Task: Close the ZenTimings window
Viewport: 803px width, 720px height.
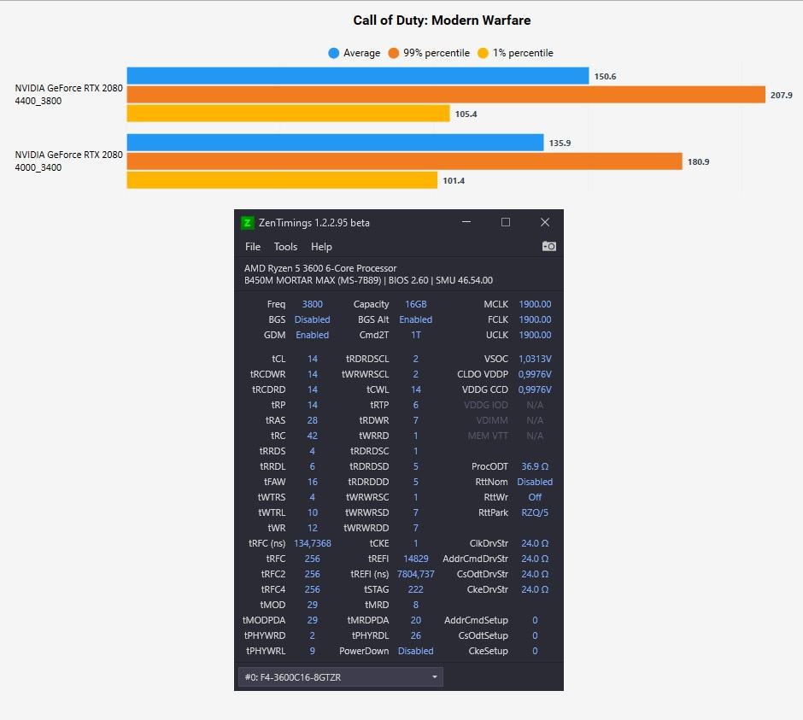Action: tap(545, 222)
